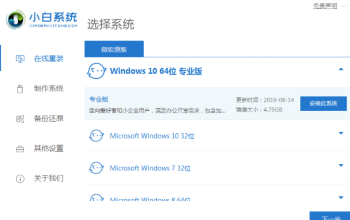
Task: Collapse the Windows 10 64位 专业版 section
Action: point(341,69)
